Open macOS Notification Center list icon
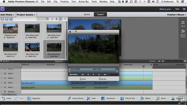Viewport: 187px width, 105px height. click(182, 1)
